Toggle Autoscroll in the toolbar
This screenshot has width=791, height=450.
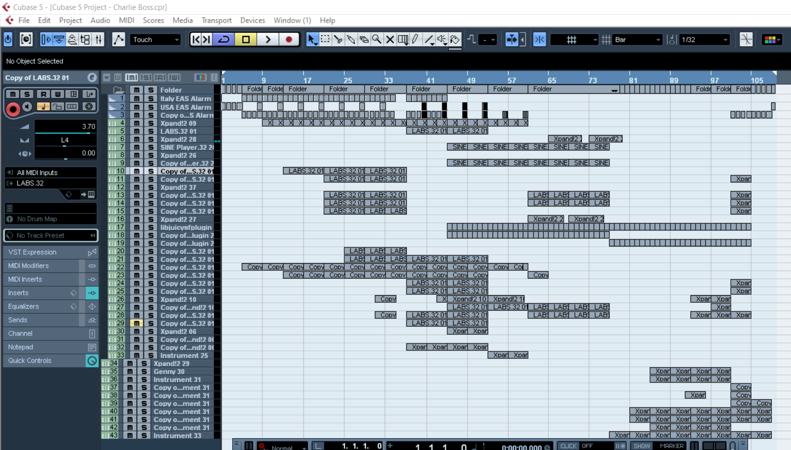[512, 39]
